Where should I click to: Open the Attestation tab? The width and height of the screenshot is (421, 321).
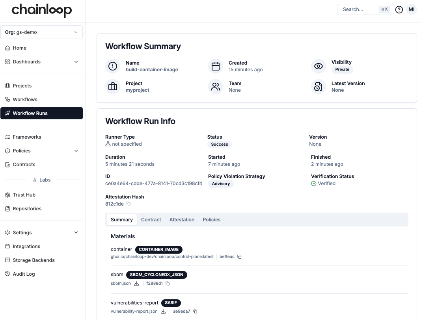point(182,220)
